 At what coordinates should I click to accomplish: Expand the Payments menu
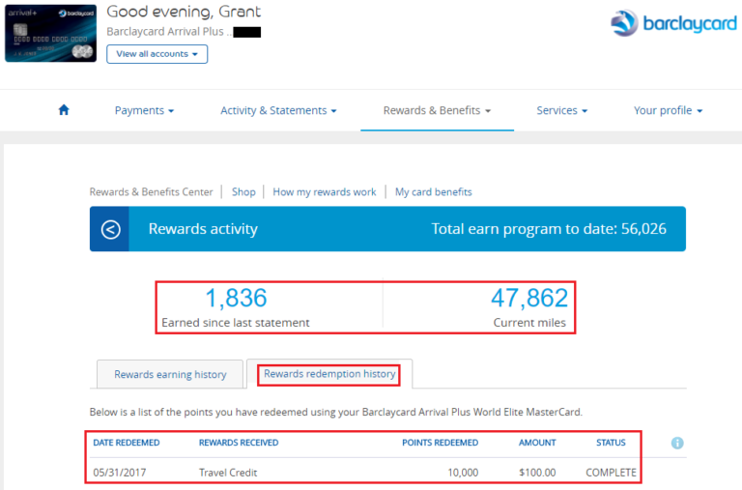[x=144, y=110]
